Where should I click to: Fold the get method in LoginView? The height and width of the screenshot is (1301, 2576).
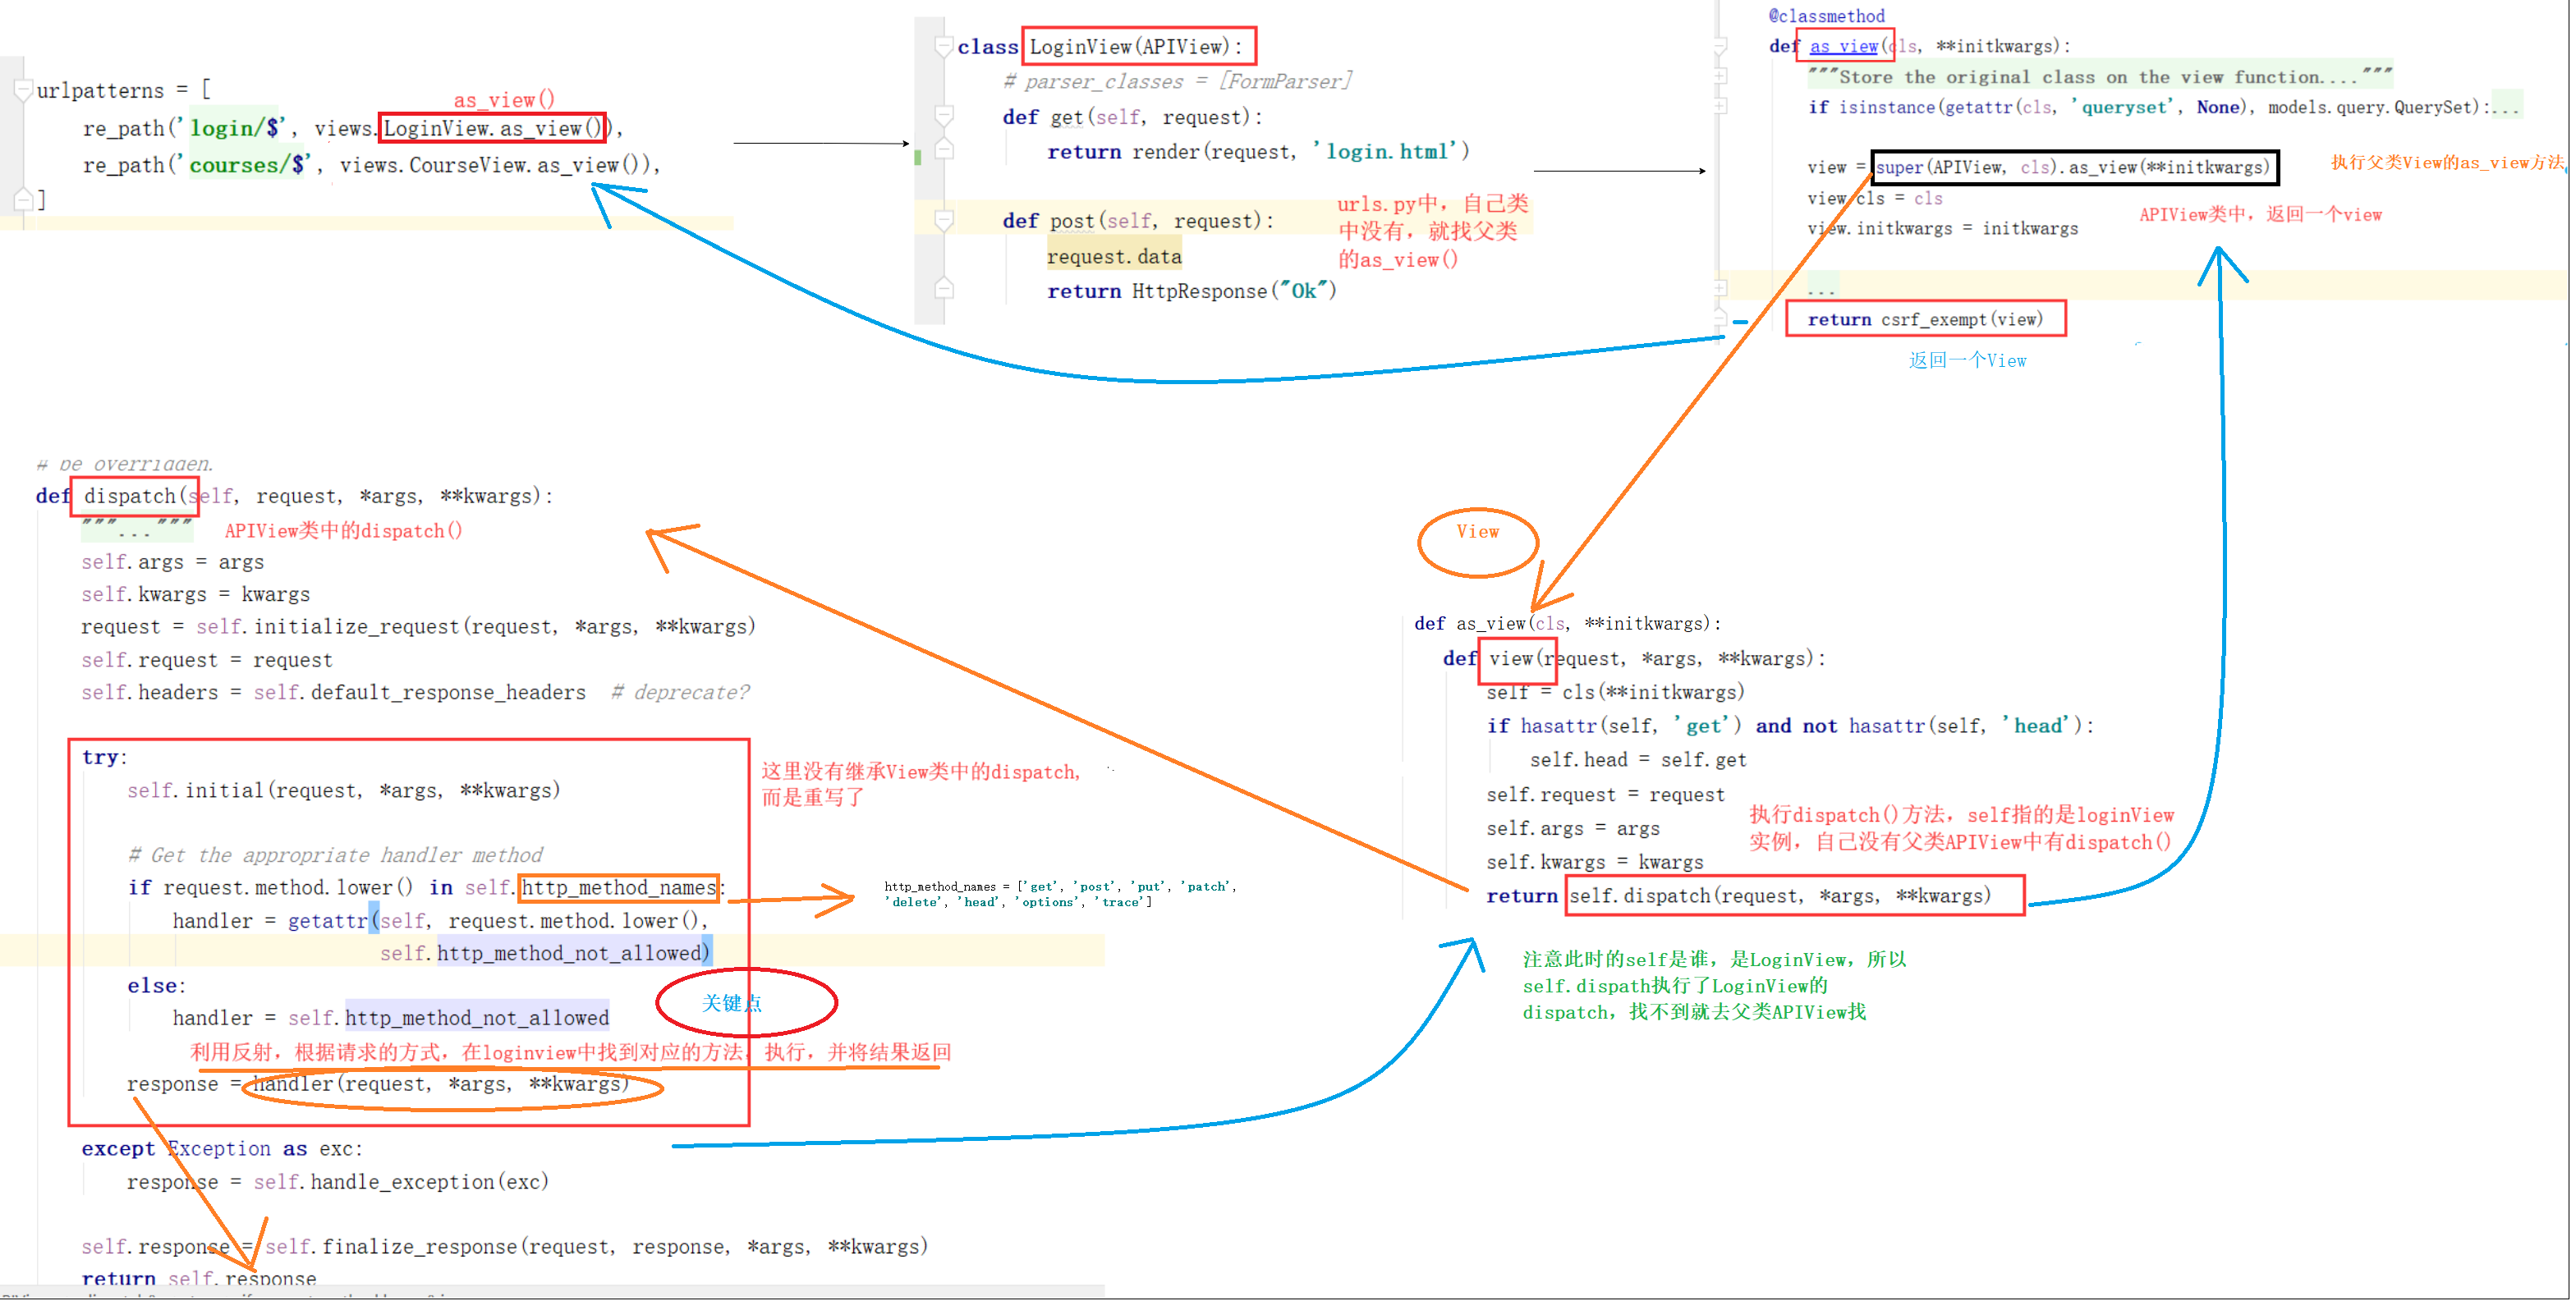tap(943, 117)
